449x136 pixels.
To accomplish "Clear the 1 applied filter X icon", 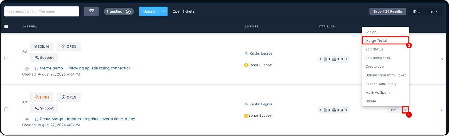I will point(128,12).
